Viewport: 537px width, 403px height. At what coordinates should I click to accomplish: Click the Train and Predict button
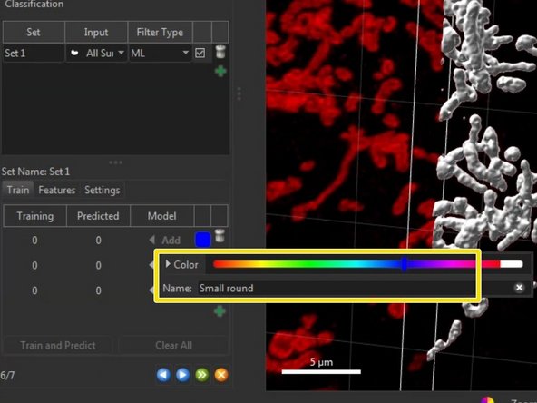tap(58, 345)
